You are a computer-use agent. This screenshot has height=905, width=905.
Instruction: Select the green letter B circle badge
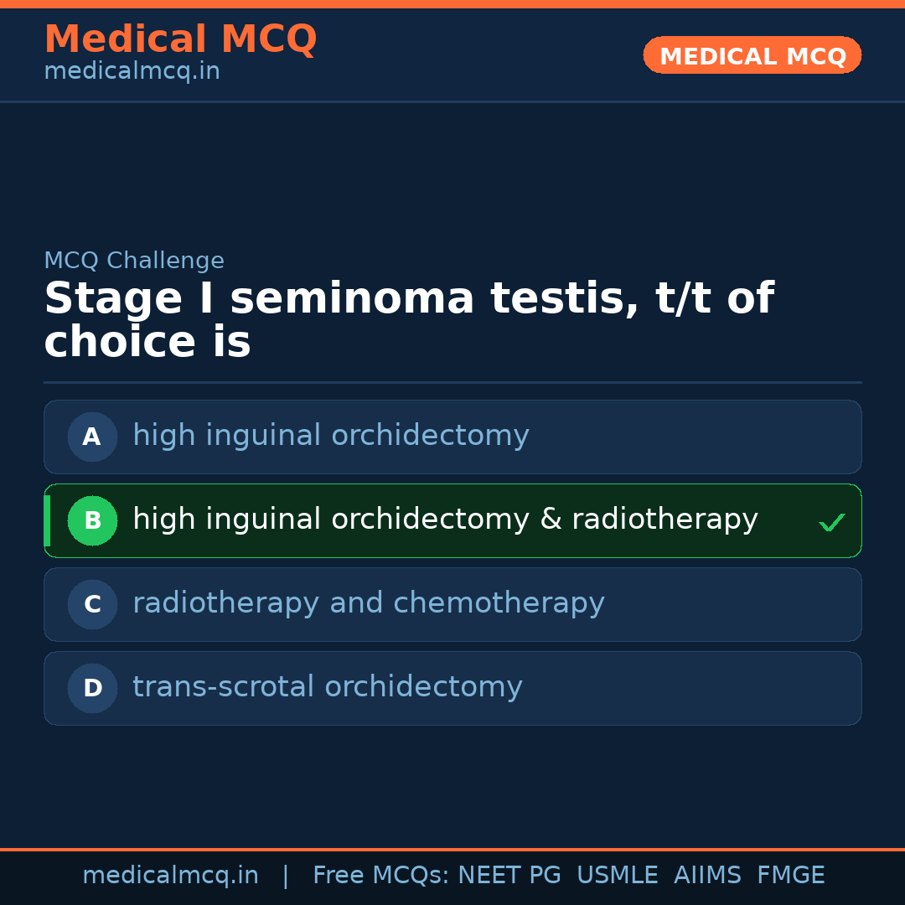click(x=92, y=520)
